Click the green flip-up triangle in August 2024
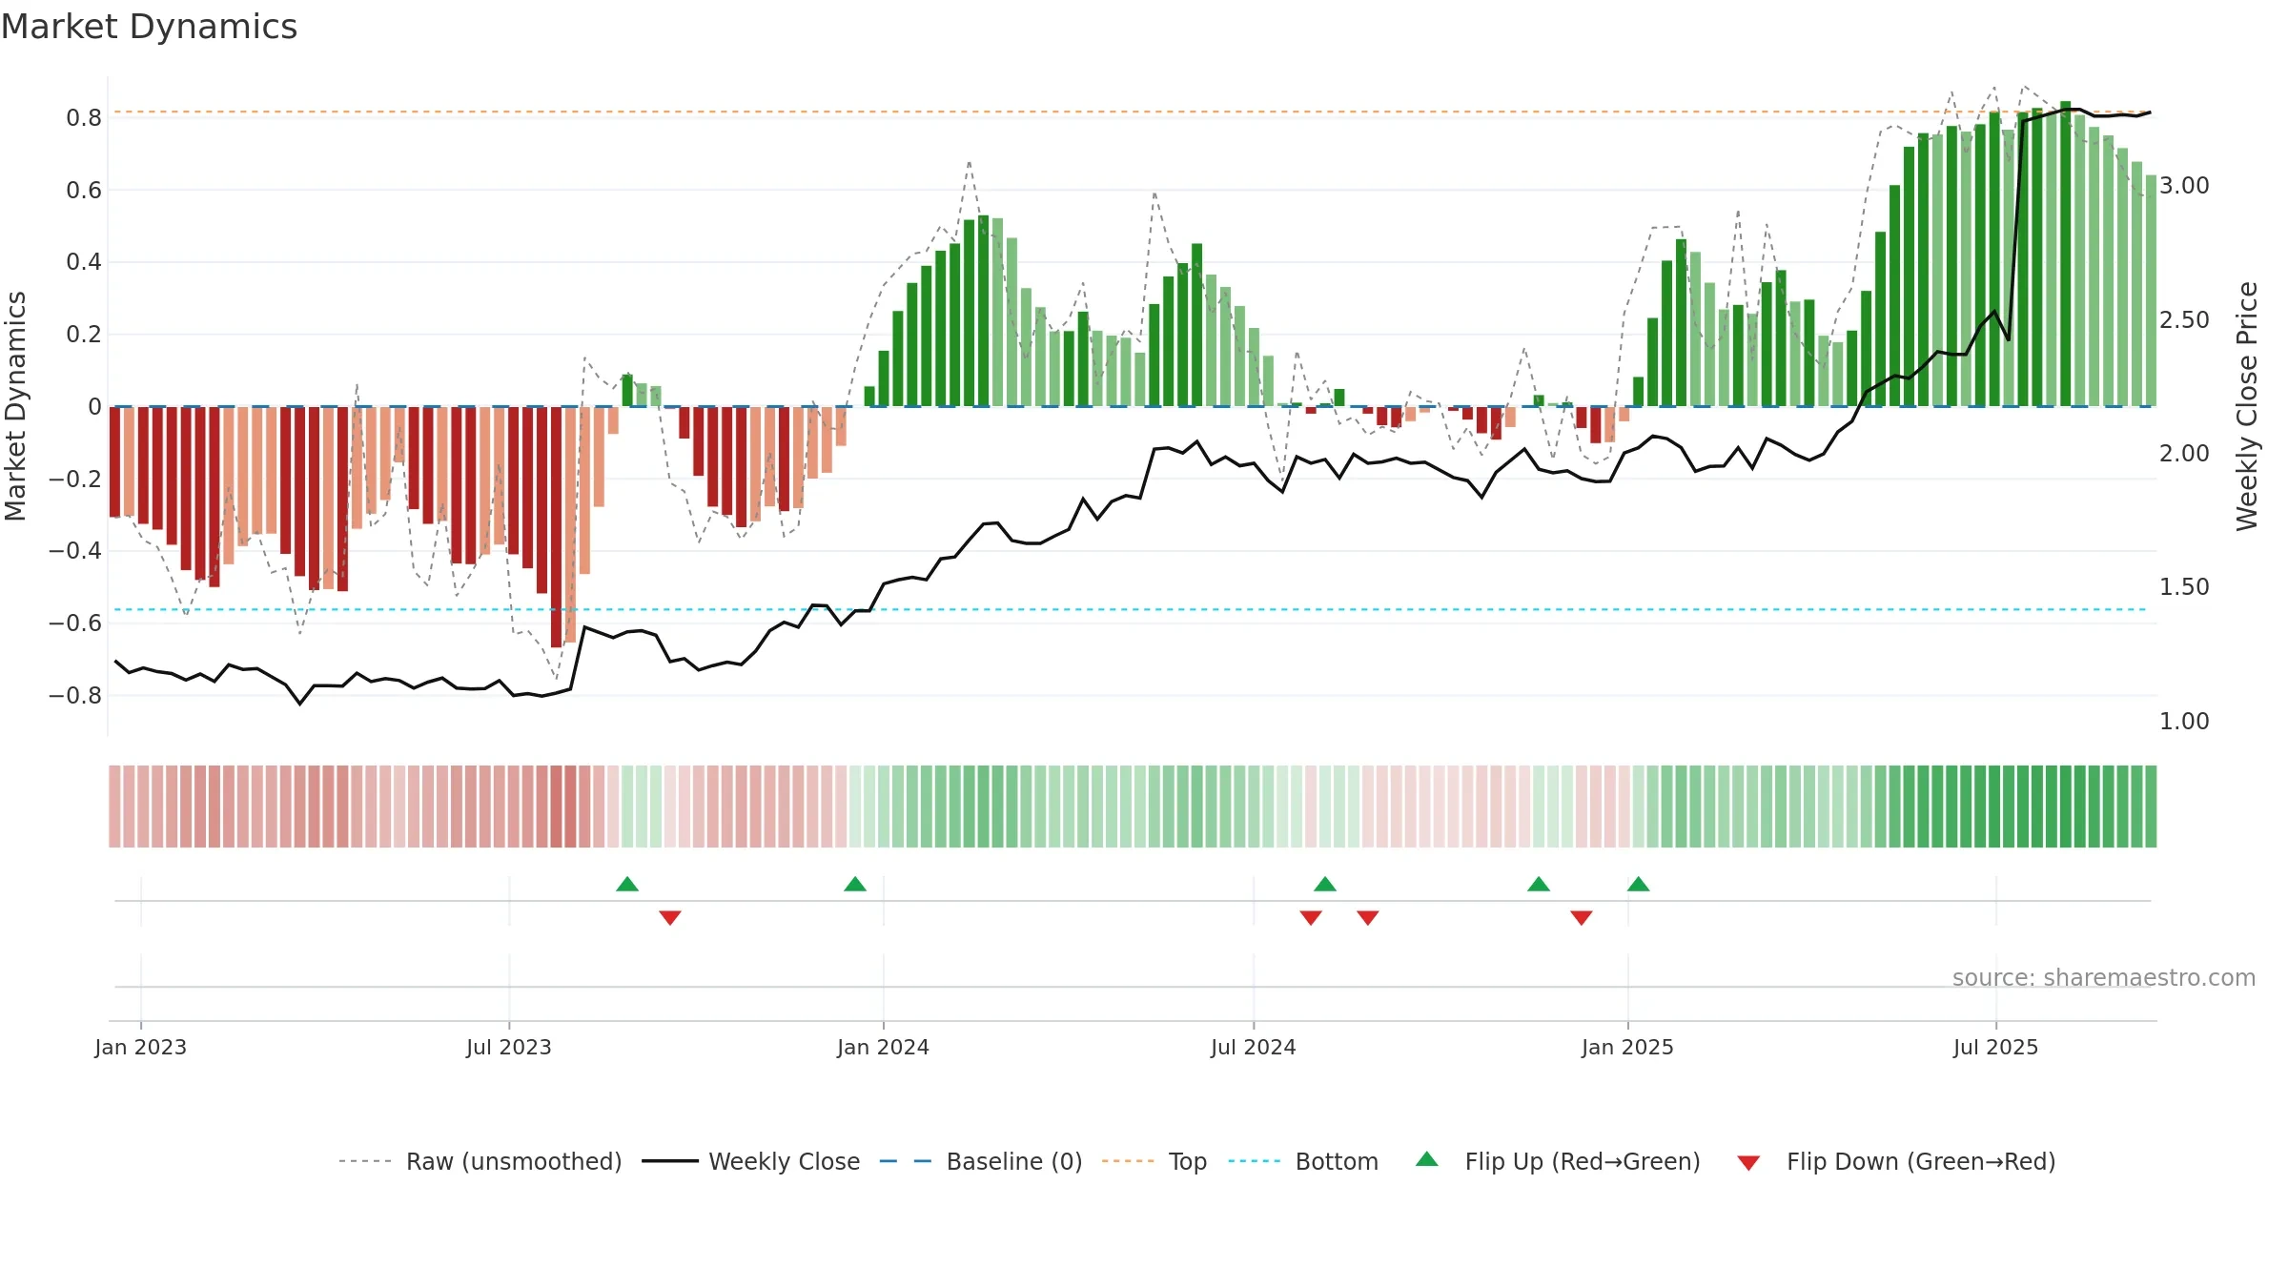This screenshot has width=2288, height=1287. pyautogui.click(x=1325, y=885)
